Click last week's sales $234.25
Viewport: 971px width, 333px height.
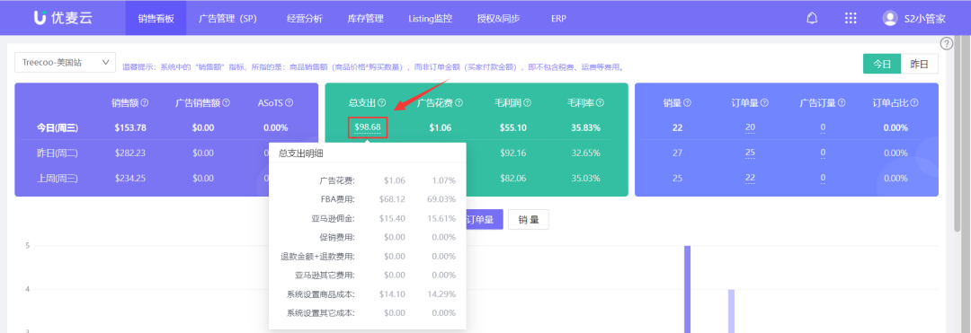pos(130,178)
